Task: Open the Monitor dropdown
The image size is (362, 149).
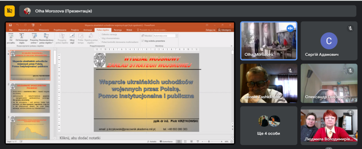Action: click(x=165, y=35)
